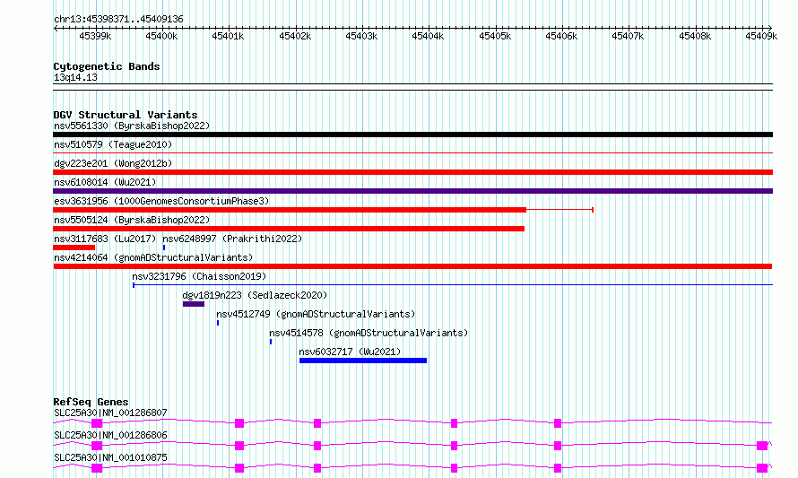
Task: Click the DGV Structural Variants track title
Action: (126, 115)
